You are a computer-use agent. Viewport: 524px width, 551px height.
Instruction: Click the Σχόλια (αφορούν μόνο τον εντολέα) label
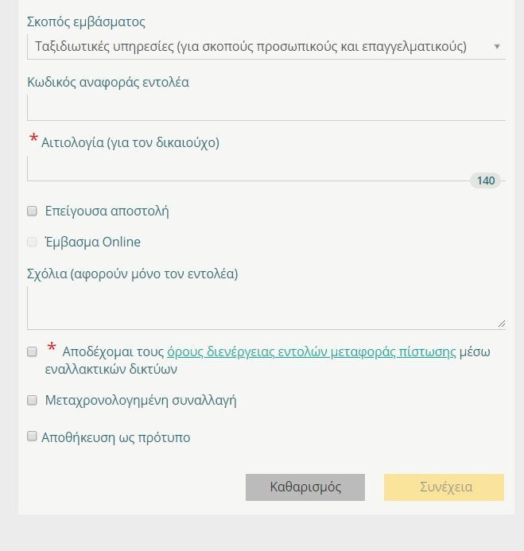(133, 274)
